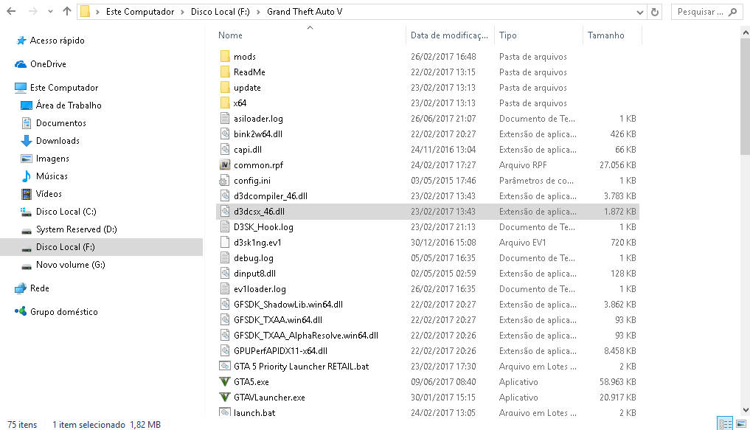The image size is (750, 430).
Task: Switch to large icons view
Action: pos(741,423)
